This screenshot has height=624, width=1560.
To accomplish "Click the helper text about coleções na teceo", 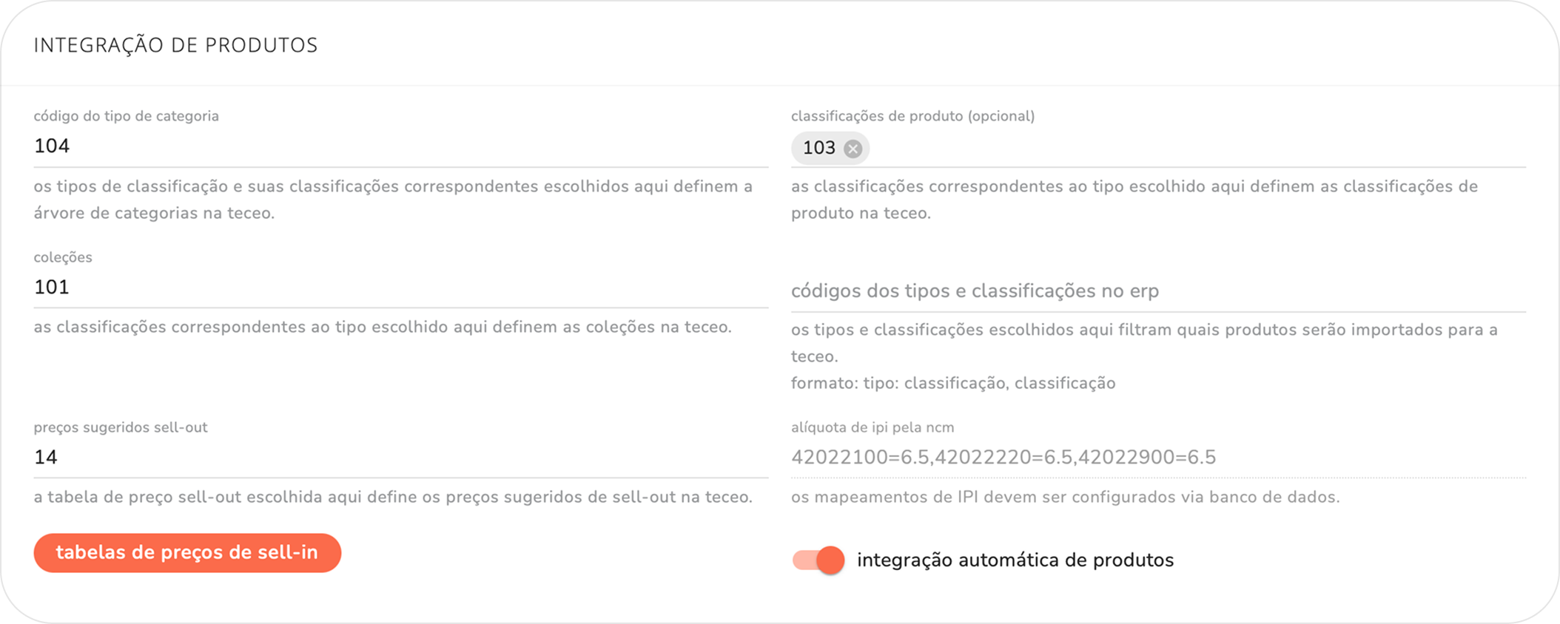I will pyautogui.click(x=383, y=327).
